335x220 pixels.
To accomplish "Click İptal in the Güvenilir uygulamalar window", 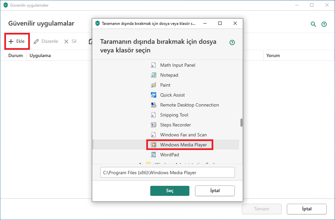I will (x=306, y=209).
